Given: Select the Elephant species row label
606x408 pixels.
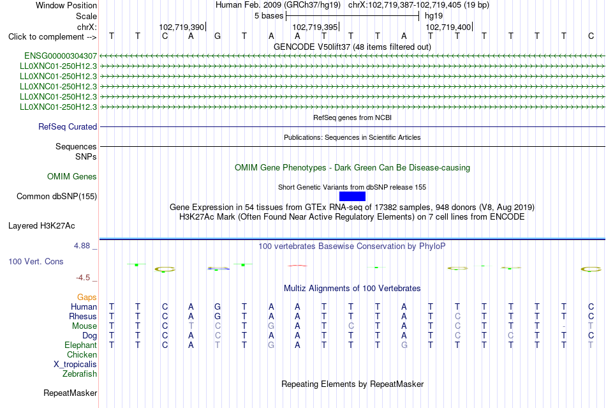Looking at the screenshot, I should pos(80,345).
